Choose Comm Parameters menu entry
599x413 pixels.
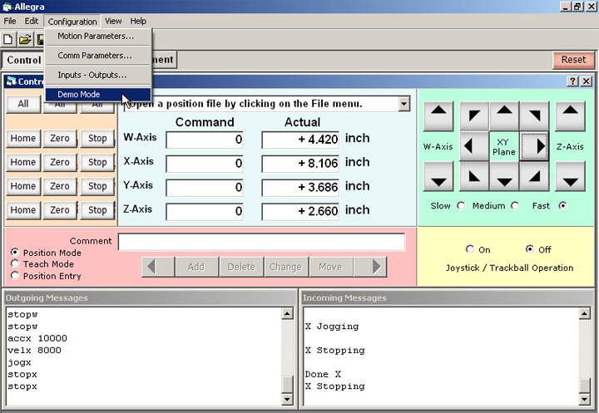tap(98, 56)
